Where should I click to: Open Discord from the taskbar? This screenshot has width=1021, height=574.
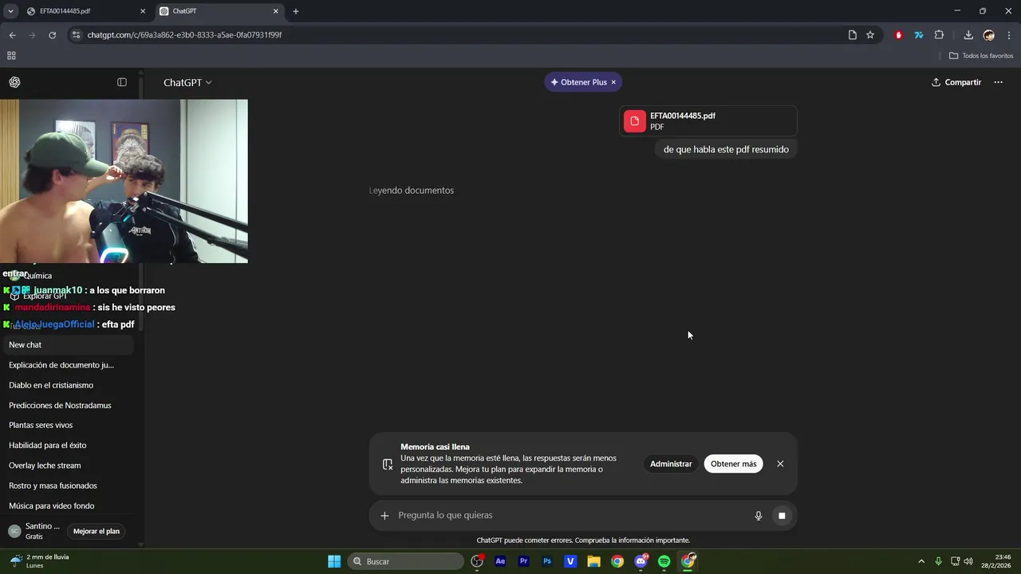pos(641,561)
